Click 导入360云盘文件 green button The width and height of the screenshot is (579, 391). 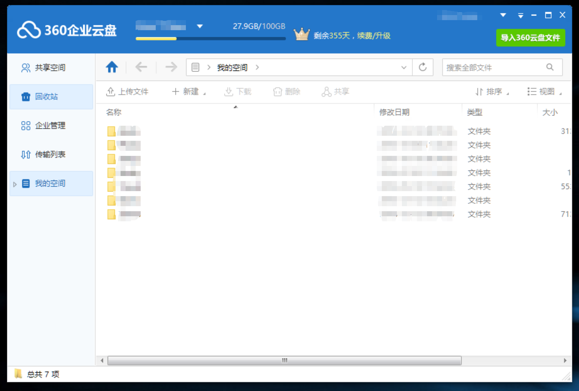[x=531, y=38]
